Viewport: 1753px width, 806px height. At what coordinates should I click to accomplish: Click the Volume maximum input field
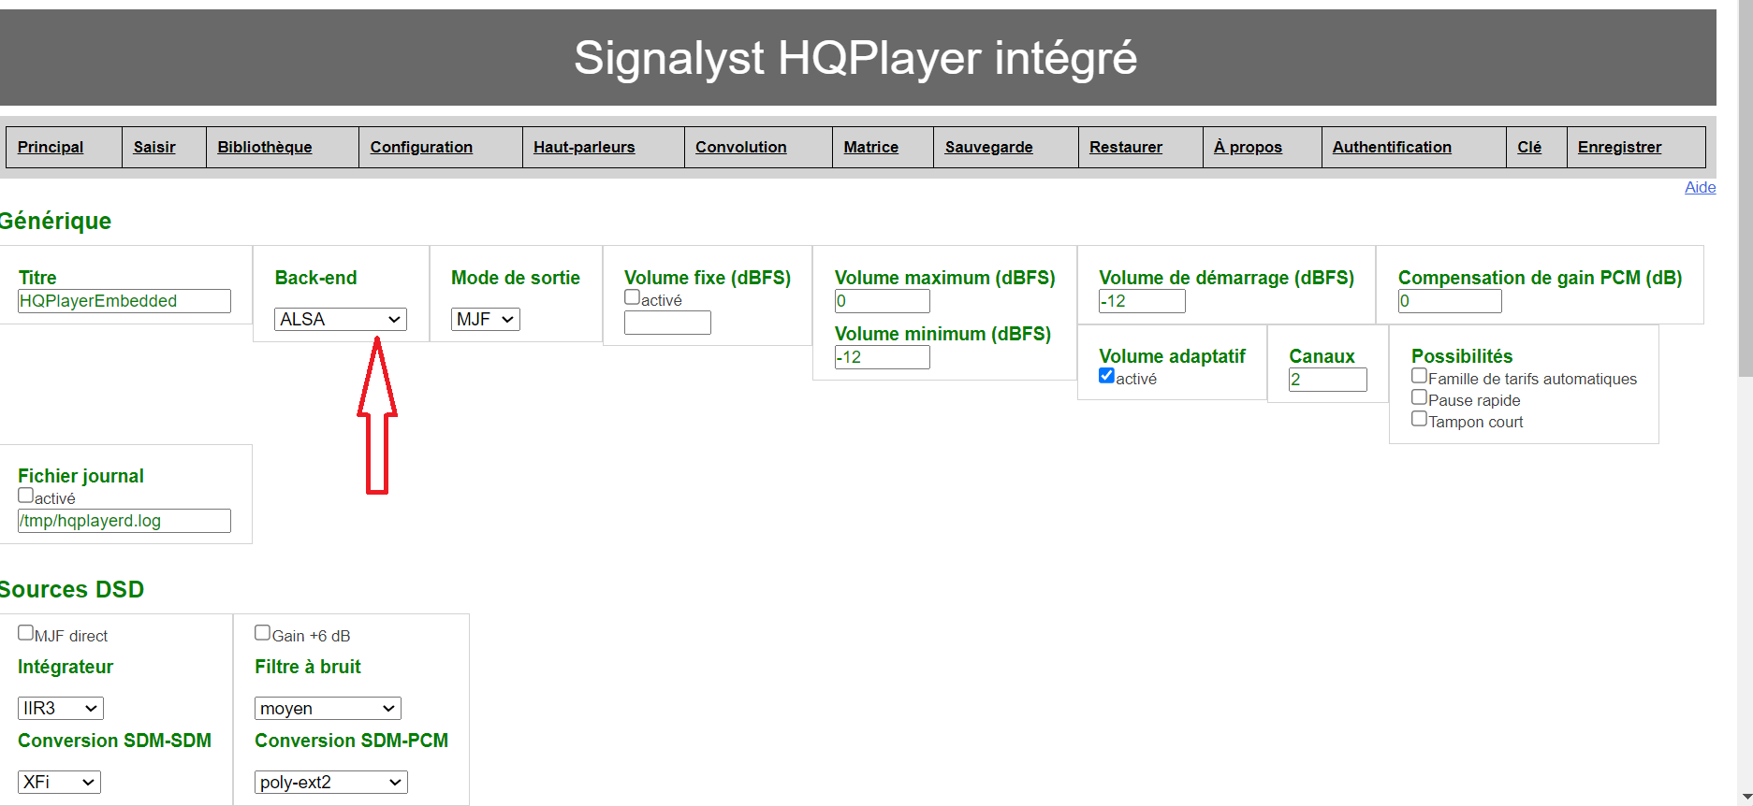click(x=883, y=301)
